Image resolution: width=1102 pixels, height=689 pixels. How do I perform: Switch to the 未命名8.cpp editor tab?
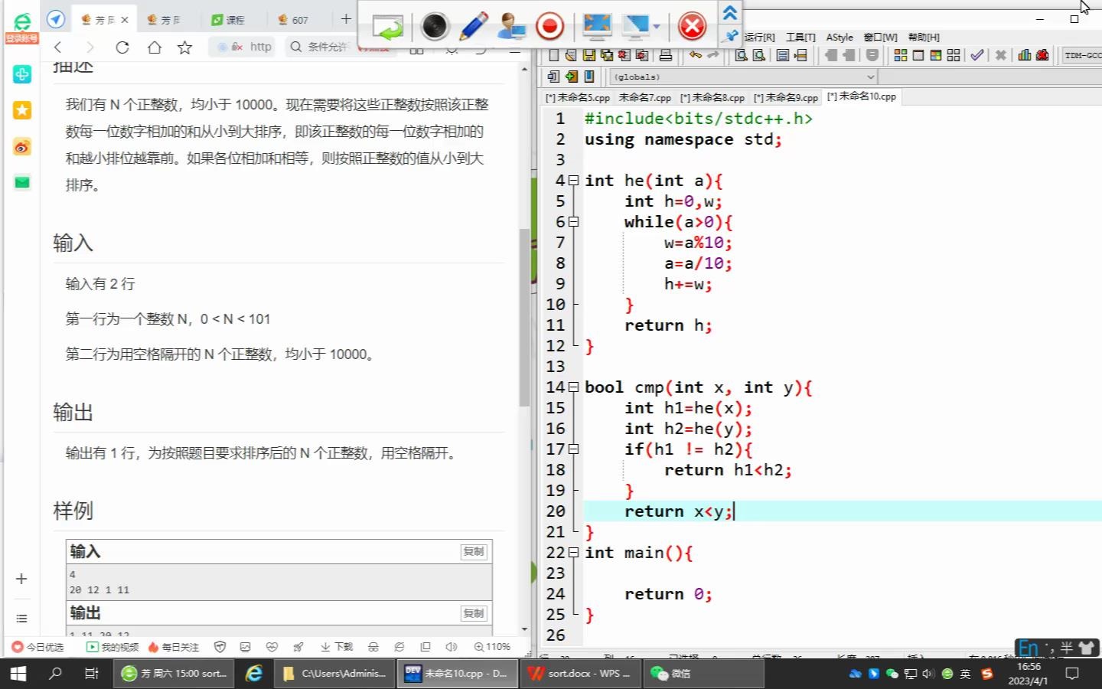[712, 97]
